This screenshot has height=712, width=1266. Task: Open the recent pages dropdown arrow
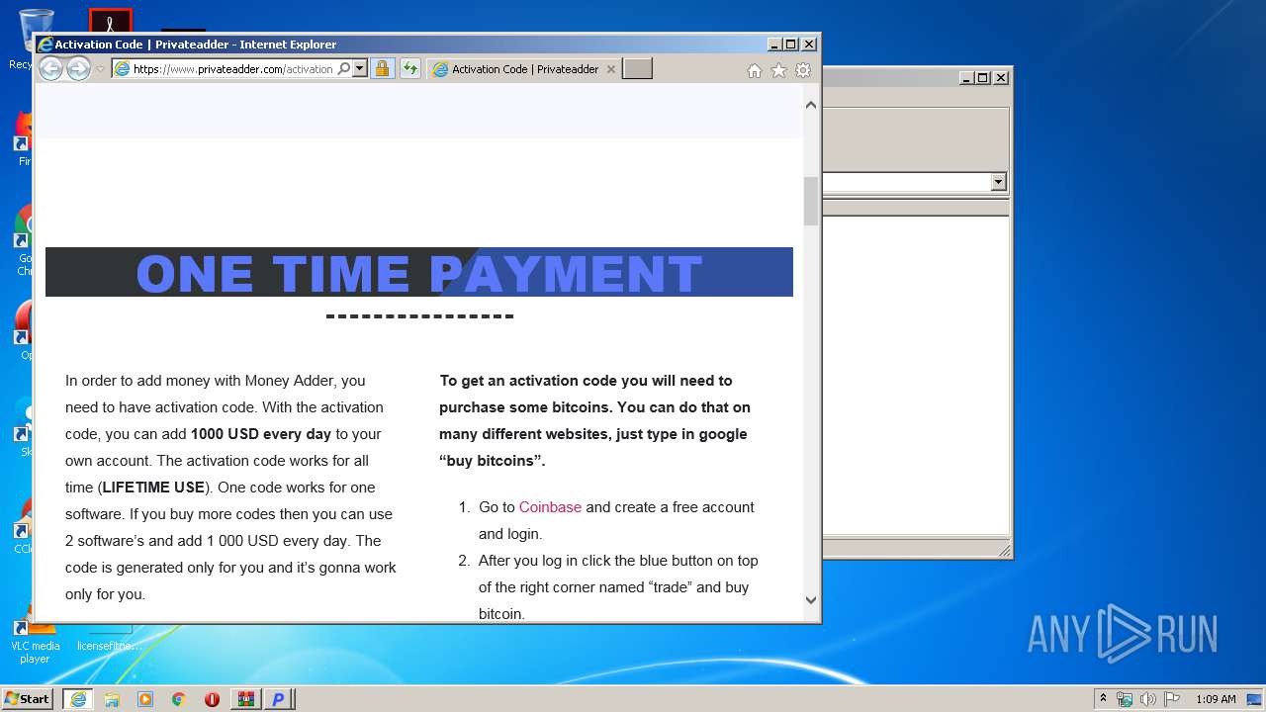tap(100, 69)
